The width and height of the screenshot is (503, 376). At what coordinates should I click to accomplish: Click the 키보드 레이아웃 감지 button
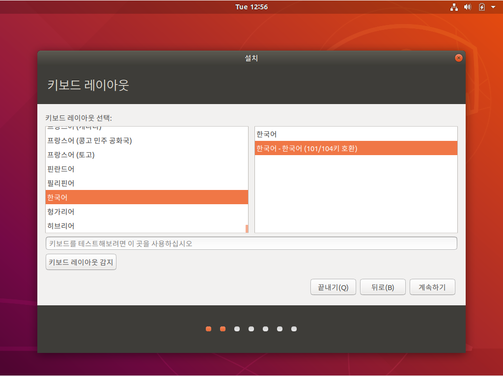click(81, 262)
